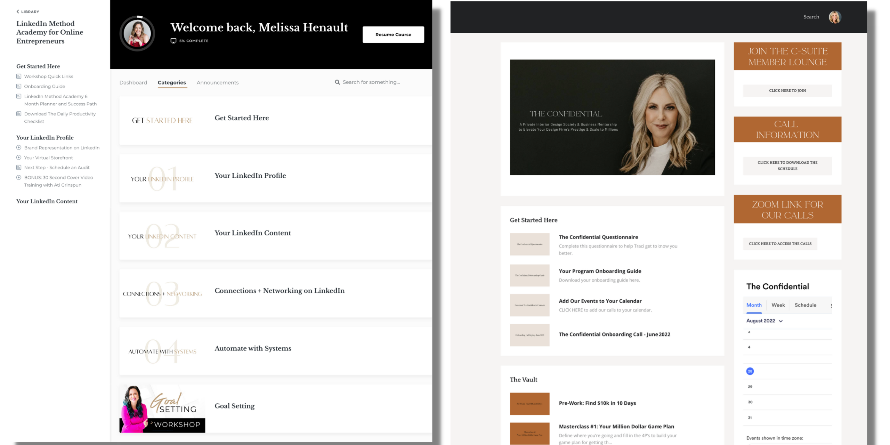The width and height of the screenshot is (890, 445).
Task: Click play icon beside Brand Representation on LinkedIn
Action: click(x=19, y=147)
